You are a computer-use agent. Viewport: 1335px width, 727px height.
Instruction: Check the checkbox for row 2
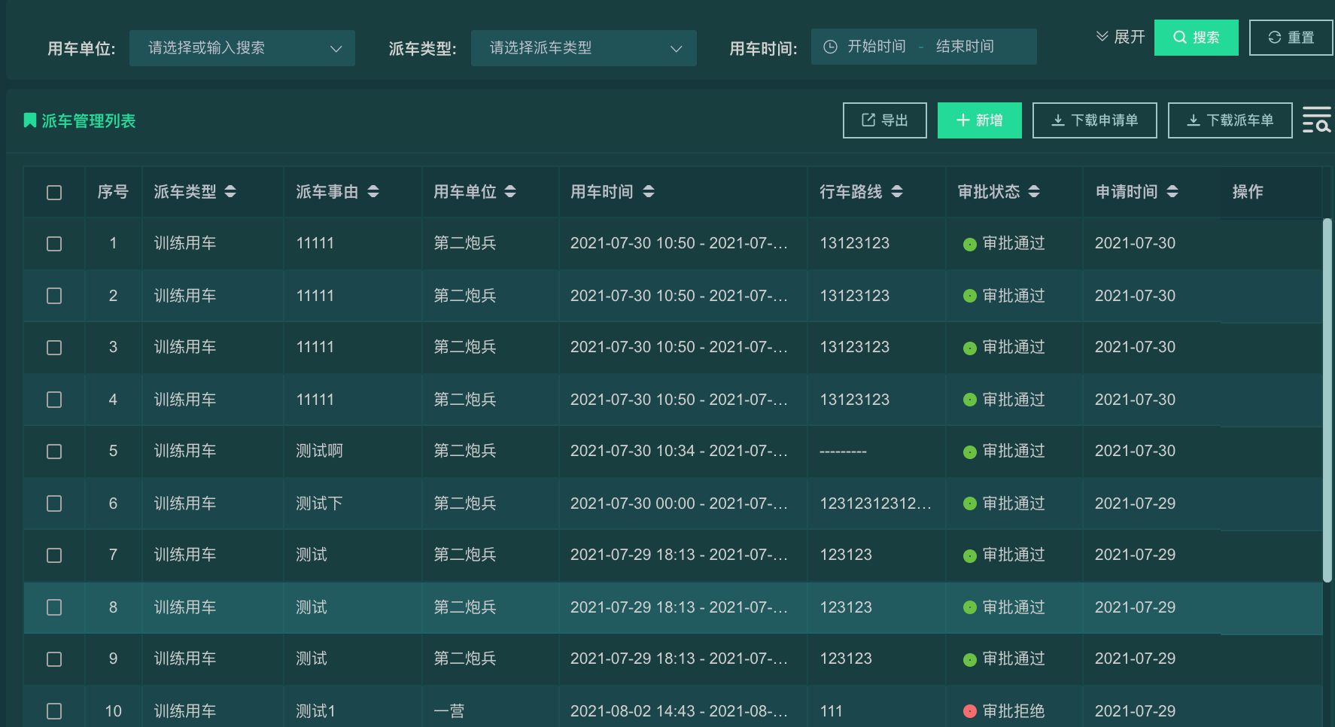coord(54,296)
